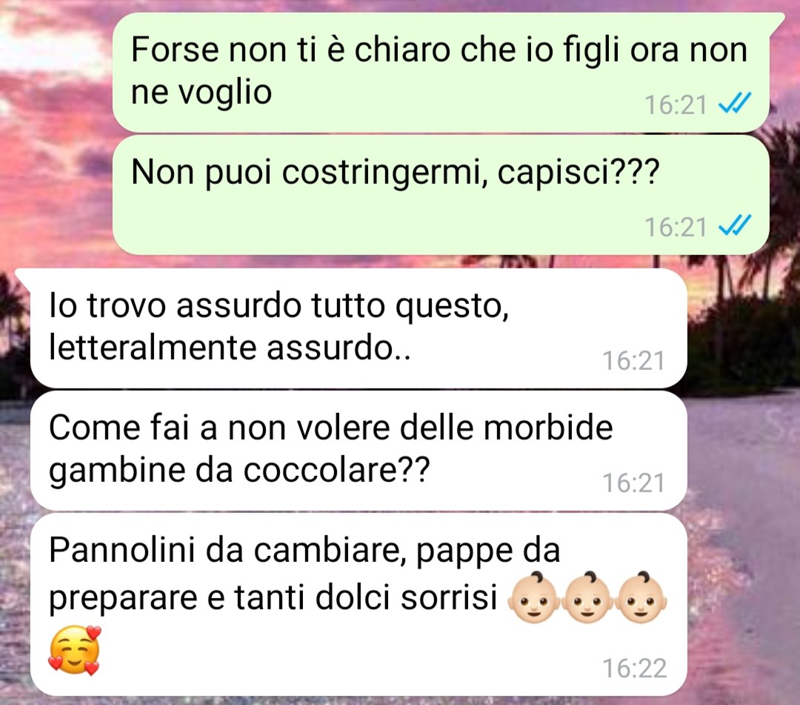Tap the 'Non puoi costringermi, capisci???' message
800x705 pixels.
tap(441, 195)
